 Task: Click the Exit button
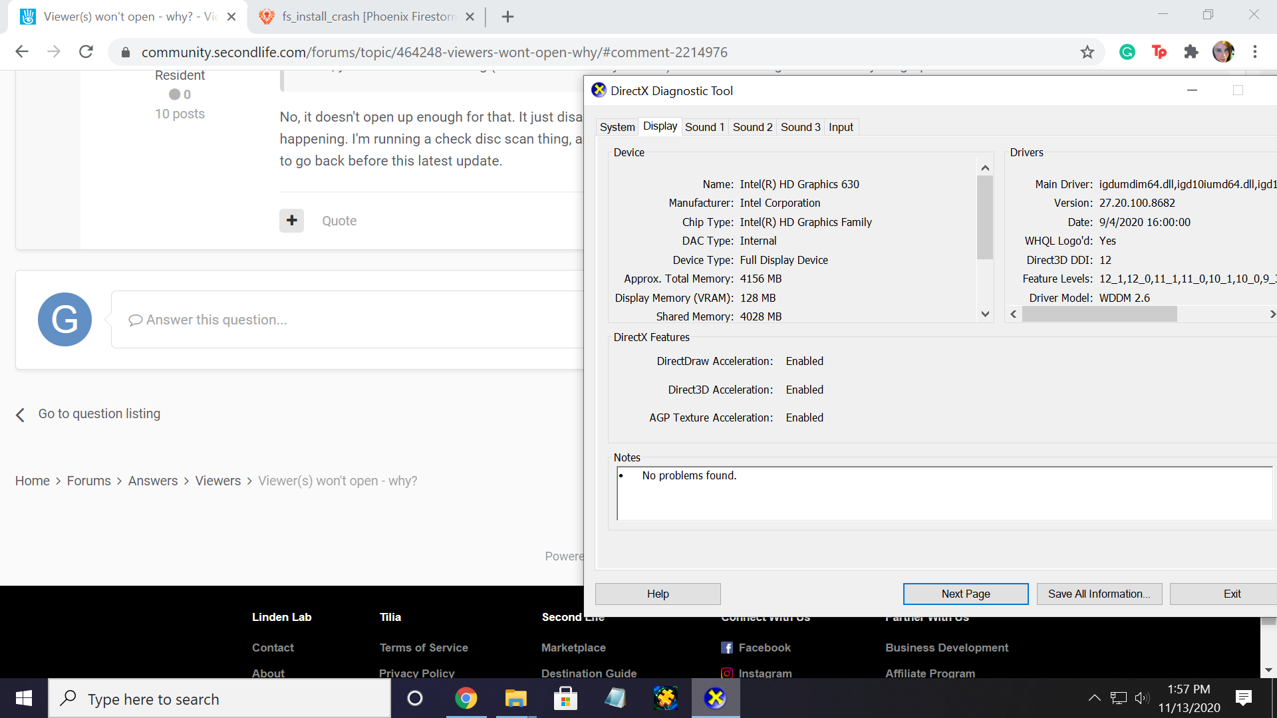[1224, 594]
